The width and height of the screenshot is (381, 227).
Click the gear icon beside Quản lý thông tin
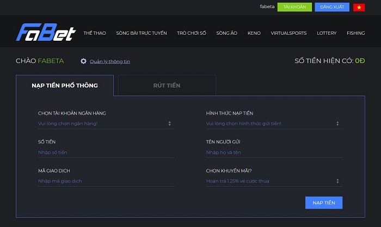(x=83, y=61)
